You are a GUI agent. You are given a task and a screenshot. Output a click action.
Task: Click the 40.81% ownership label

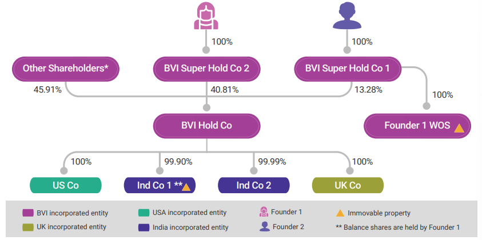[225, 90]
